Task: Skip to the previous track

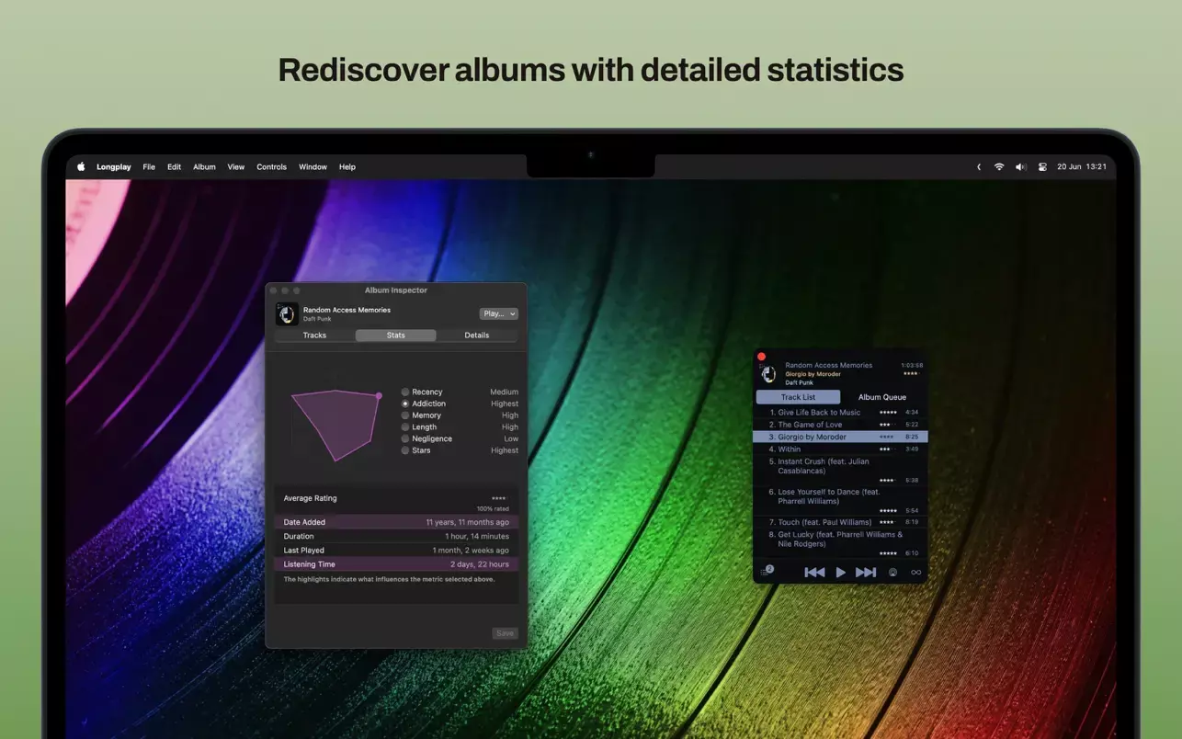Action: 814,572
